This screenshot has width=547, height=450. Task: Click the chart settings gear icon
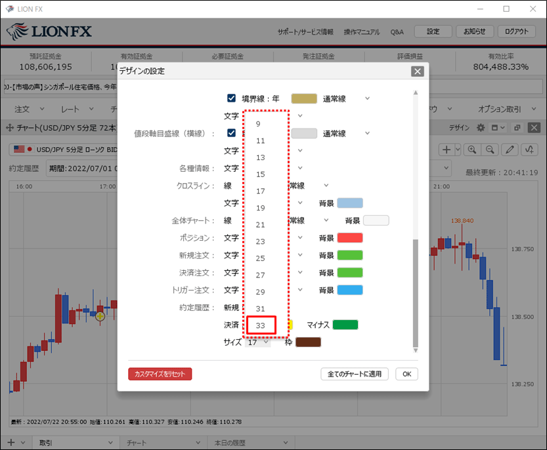tap(481, 128)
